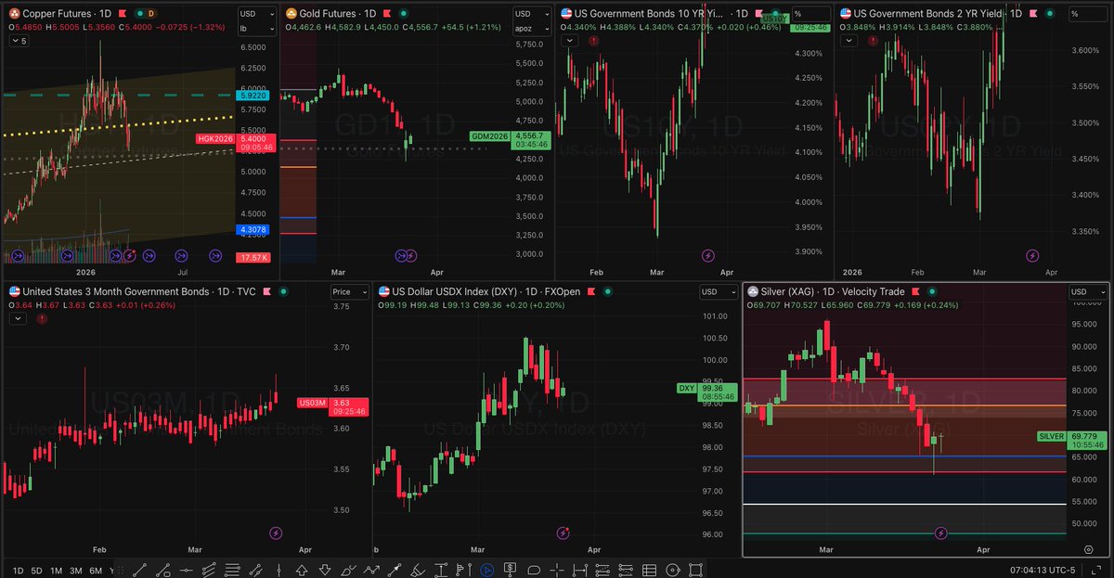Click the Gold Futures symbol title
Screen dimensions: 1114x578
[x=328, y=14]
